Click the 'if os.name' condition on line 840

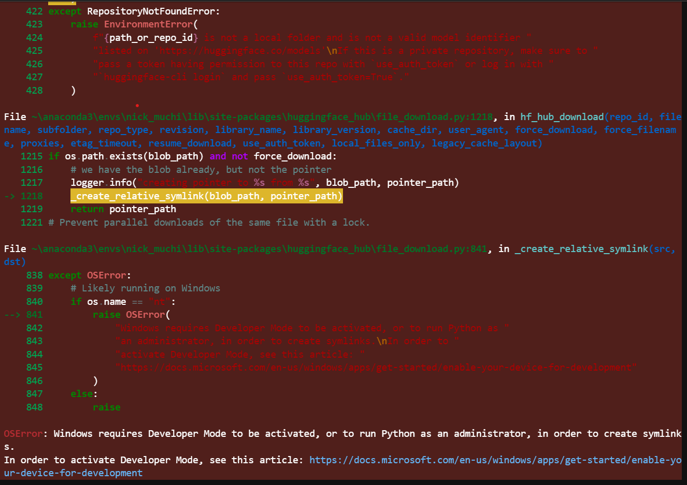pos(122,302)
